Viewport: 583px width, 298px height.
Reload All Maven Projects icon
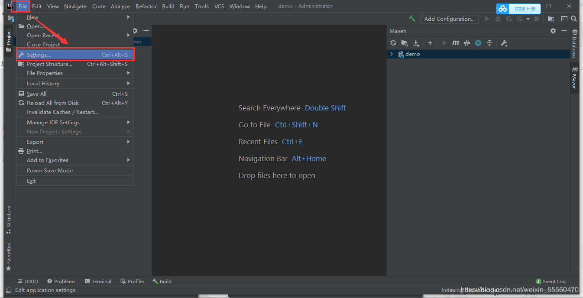point(393,43)
